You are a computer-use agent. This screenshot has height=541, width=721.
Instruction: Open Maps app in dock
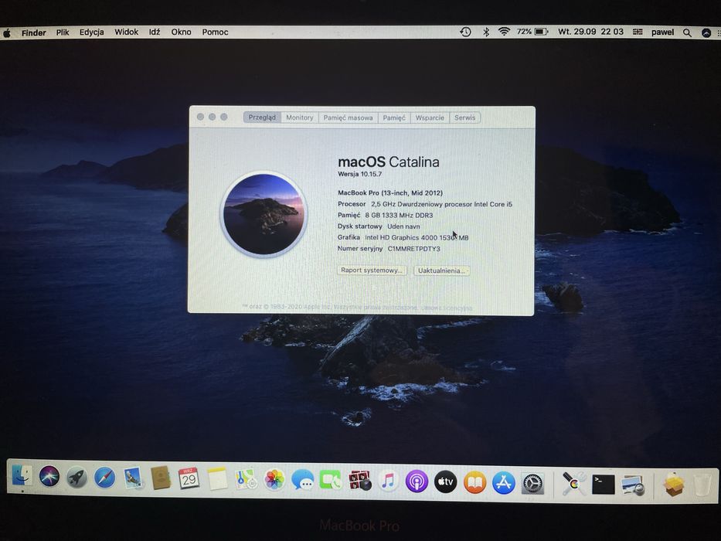point(246,479)
